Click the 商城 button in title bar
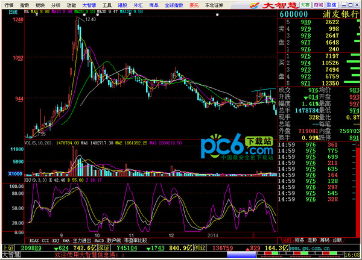Screen dimensions: 362x260 [319, 5]
